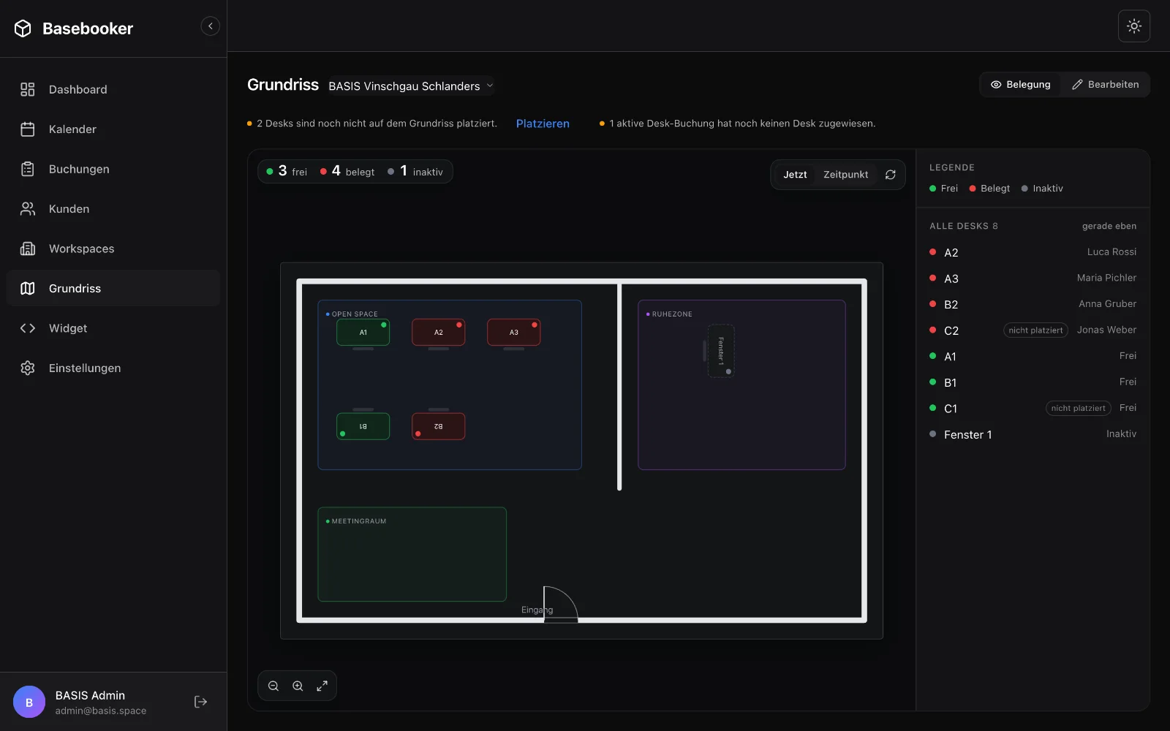Select occupied desk A2 on floor plan
This screenshot has width=1170, height=731.
pyautogui.click(x=438, y=332)
